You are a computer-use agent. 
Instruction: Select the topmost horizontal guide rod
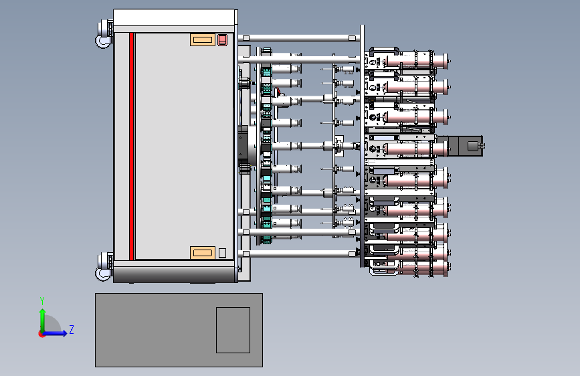pyautogui.click(x=299, y=38)
